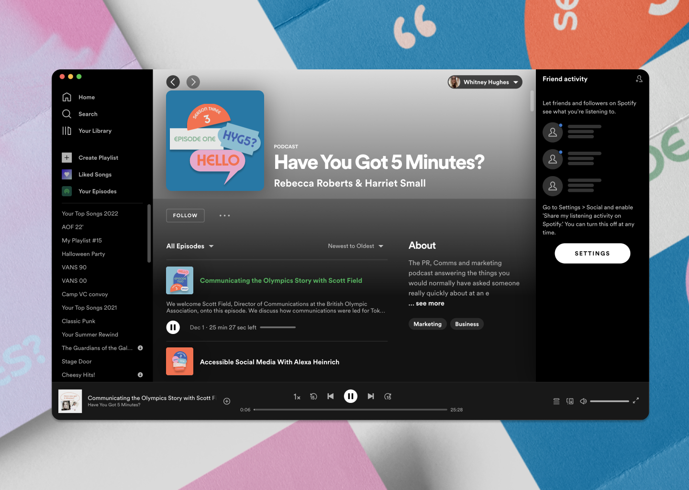Click the podcast cover art
689x490 pixels.
coord(215,141)
